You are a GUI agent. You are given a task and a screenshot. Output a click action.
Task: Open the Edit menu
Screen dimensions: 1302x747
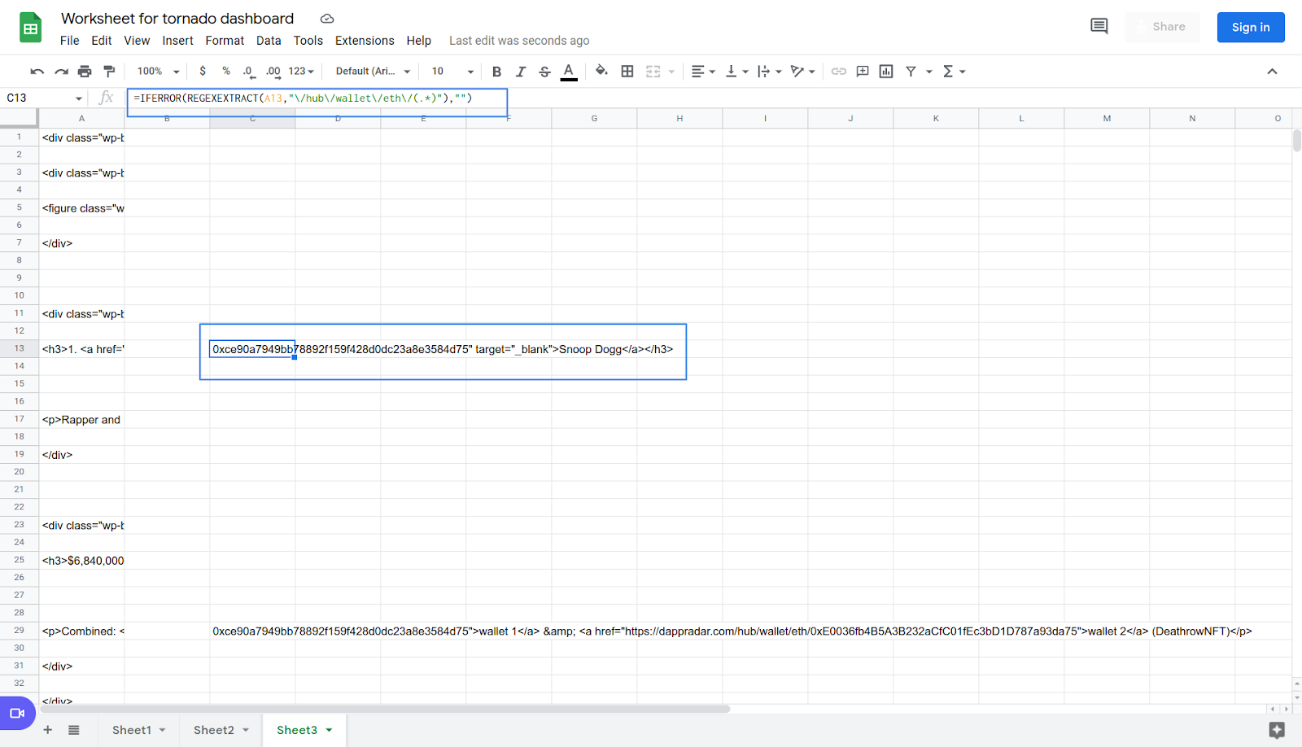coord(102,41)
